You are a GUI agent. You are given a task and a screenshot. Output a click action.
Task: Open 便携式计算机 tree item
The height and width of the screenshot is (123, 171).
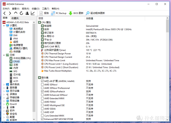[x=19, y=48]
